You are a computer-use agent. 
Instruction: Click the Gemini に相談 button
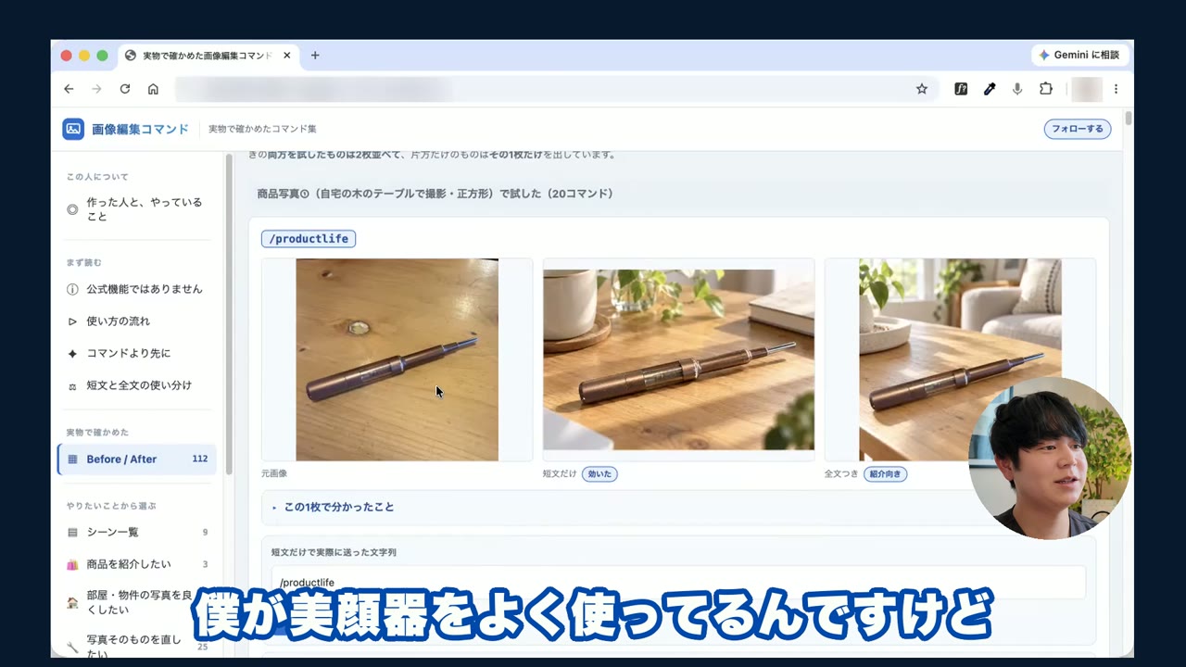coord(1079,55)
